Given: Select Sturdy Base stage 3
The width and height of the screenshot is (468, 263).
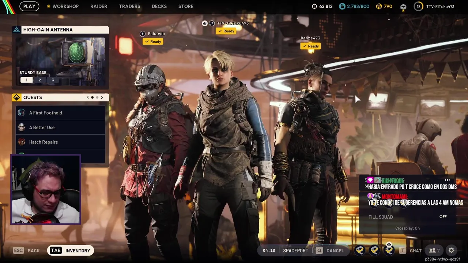Looking at the screenshot, I should click(53, 80).
